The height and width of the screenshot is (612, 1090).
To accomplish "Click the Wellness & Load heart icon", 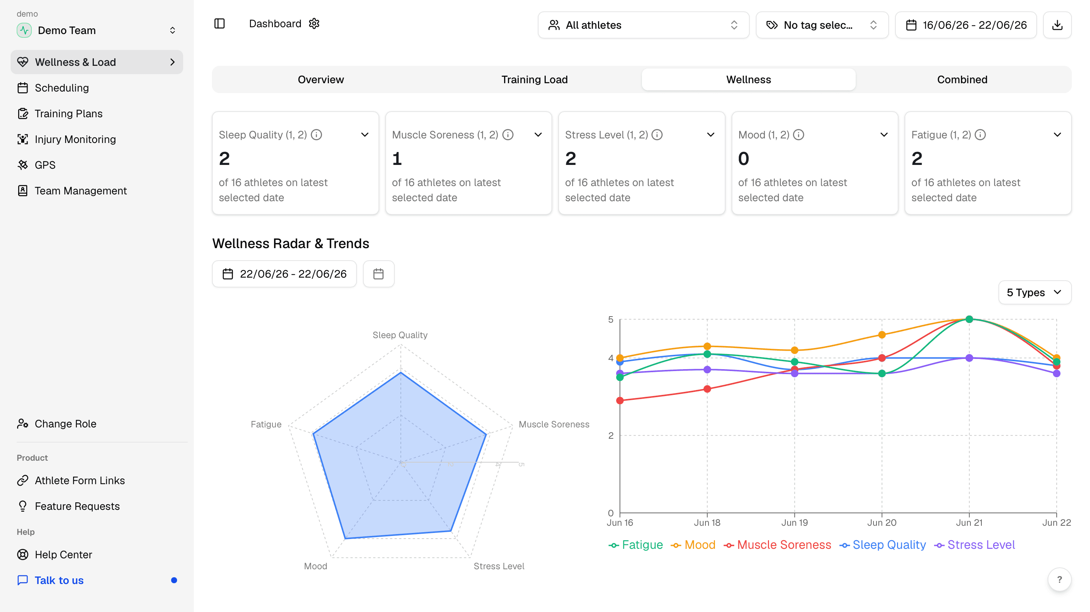I will (23, 62).
